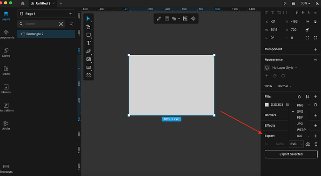Viewport: 321px width, 176px height.
Task: Align selection to bottom edge
Action: click(309, 13)
